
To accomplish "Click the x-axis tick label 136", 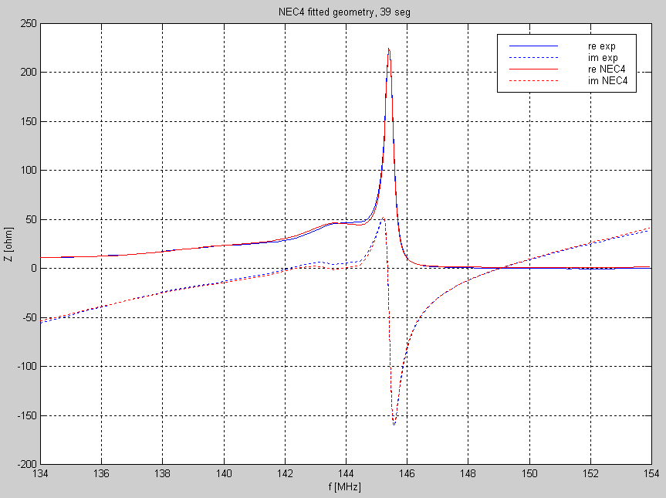I will coord(102,473).
